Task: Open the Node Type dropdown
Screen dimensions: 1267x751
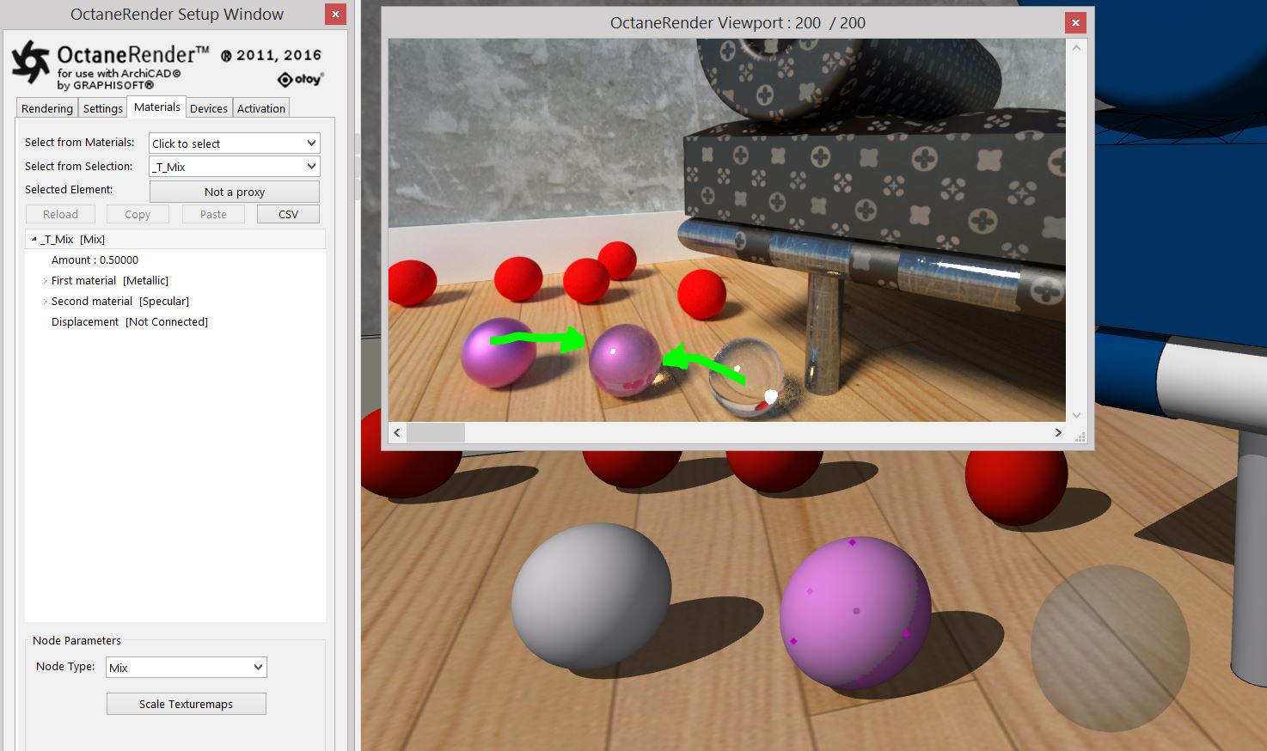Action: pos(186,668)
